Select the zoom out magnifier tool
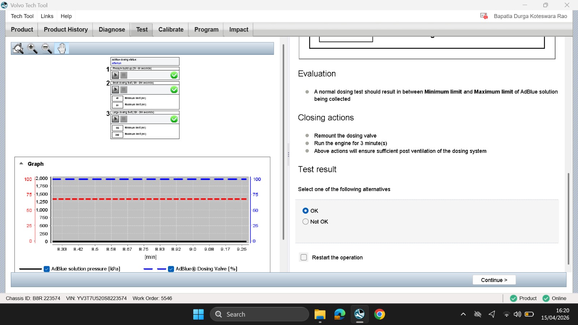The image size is (578, 325). [47, 48]
